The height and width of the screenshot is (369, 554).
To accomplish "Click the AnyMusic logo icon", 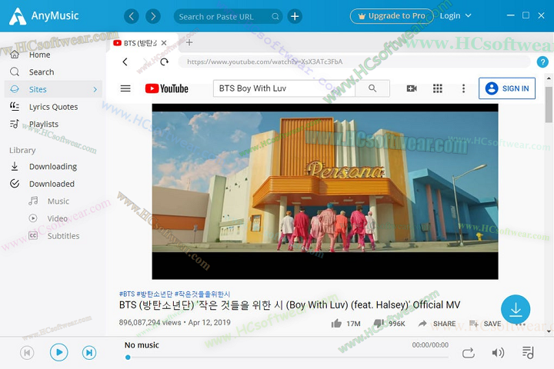I will tap(17, 16).
